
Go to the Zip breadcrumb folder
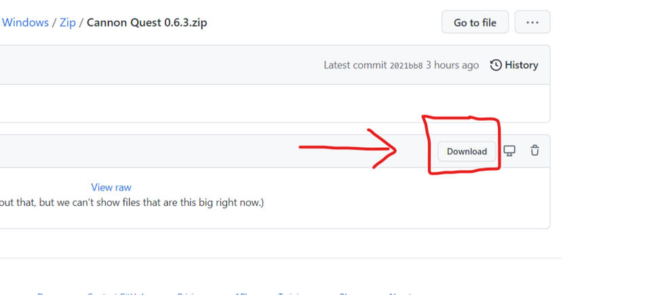coord(67,22)
